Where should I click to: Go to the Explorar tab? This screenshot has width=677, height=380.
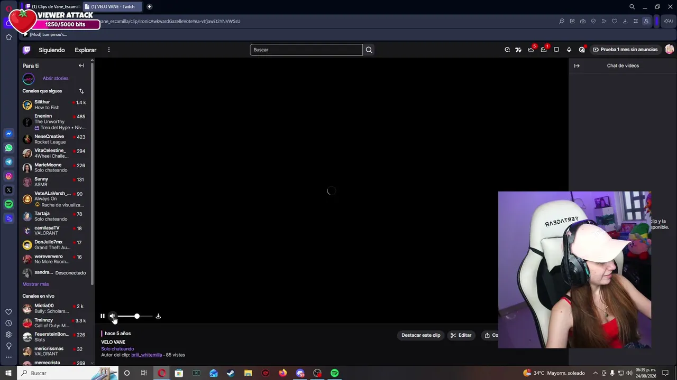[x=86, y=50]
